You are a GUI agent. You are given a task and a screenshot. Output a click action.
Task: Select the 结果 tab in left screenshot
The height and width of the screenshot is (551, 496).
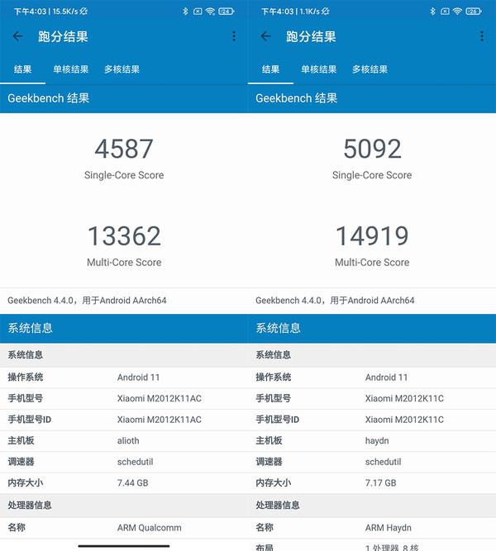pyautogui.click(x=23, y=69)
